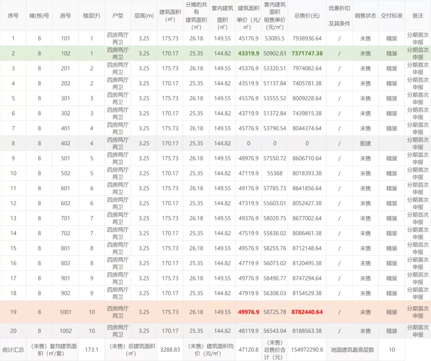Select the 交付标准 header cell

(x=391, y=16)
